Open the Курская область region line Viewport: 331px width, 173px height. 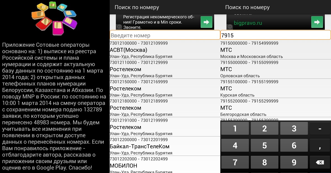(237, 95)
